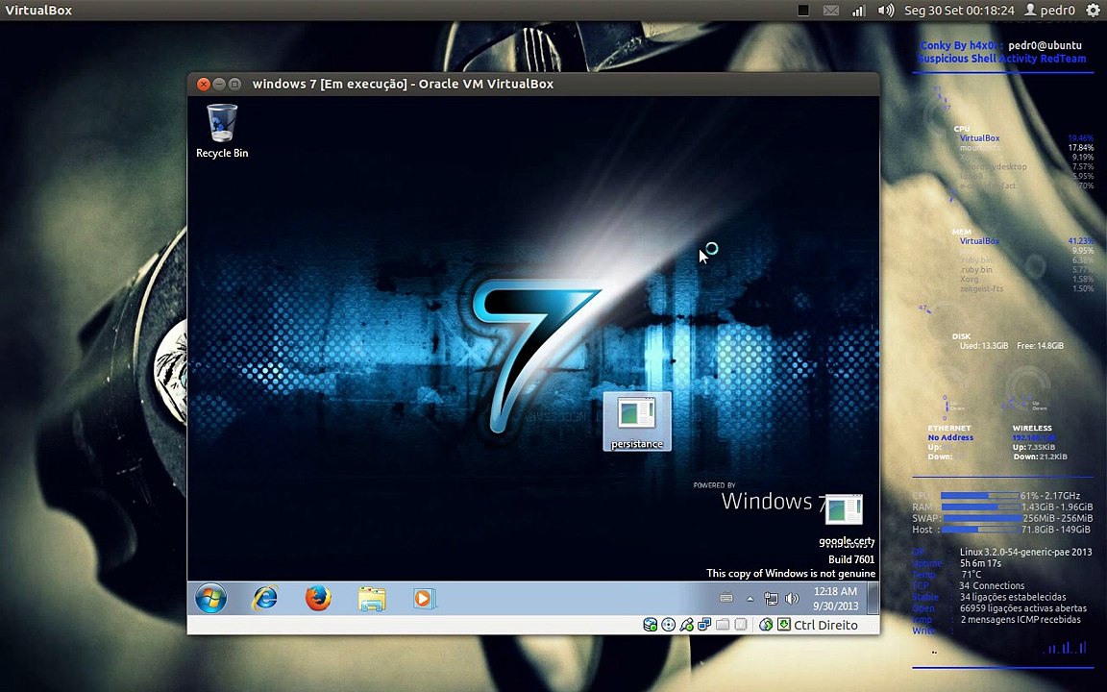
Task: Close the windows 7 VirtualBox window
Action: click(x=204, y=84)
